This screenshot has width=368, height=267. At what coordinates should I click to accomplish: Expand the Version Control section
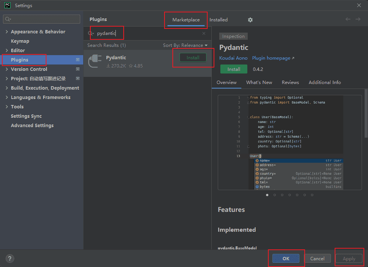click(x=7, y=69)
